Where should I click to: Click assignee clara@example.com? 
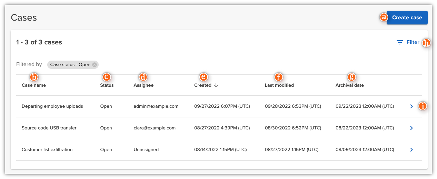(155, 128)
